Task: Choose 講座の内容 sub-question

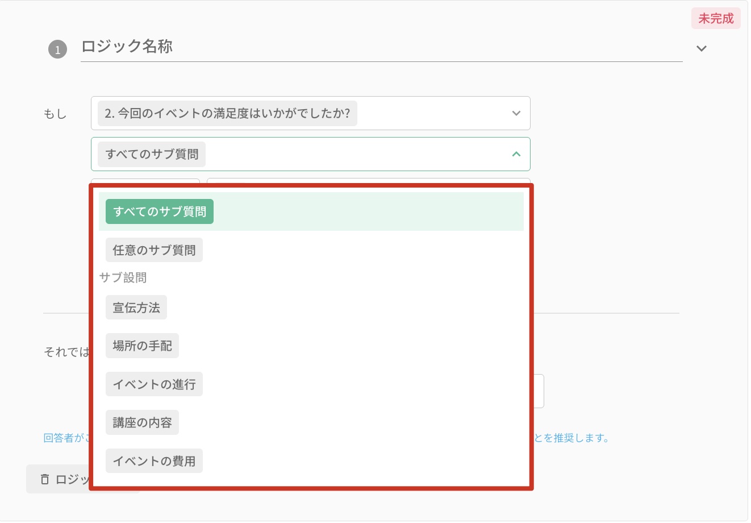Action: [142, 422]
